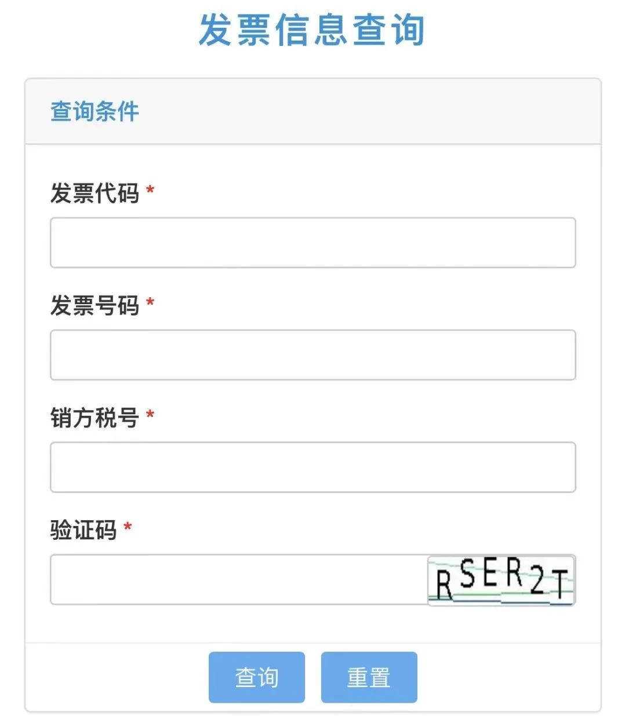The image size is (625, 716).
Task: Refresh the RSER2T captcha image
Action: click(x=501, y=580)
